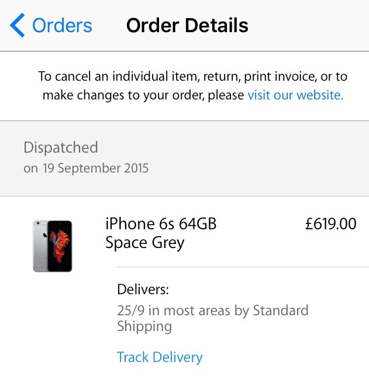Tap the Dispatched status header
The width and height of the screenshot is (369, 386).
click(x=61, y=147)
